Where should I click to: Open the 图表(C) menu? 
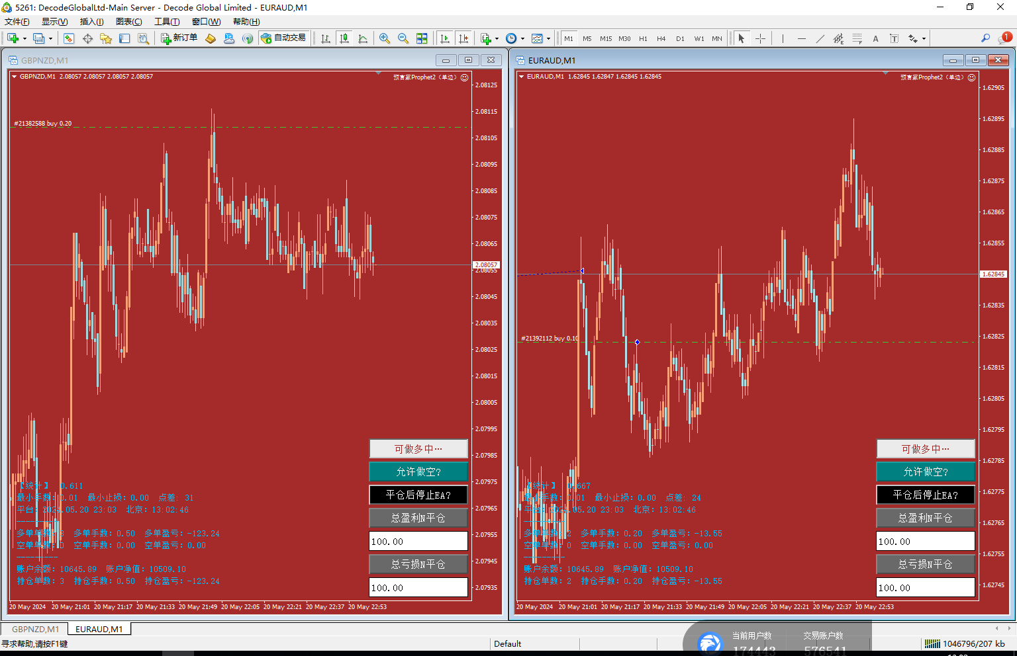tap(128, 22)
